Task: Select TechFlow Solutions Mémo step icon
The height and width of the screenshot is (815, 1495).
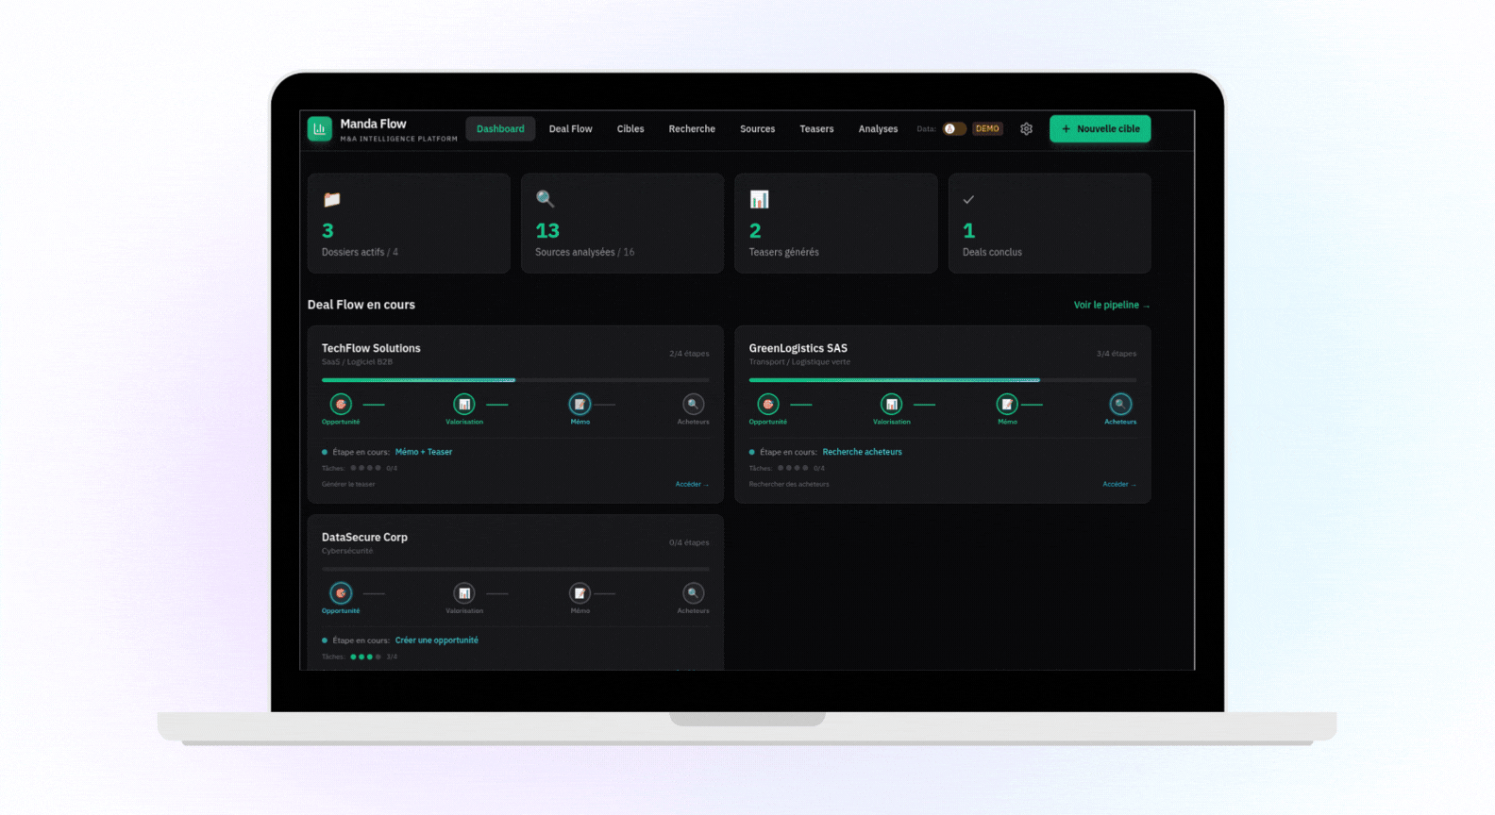Action: tap(580, 404)
